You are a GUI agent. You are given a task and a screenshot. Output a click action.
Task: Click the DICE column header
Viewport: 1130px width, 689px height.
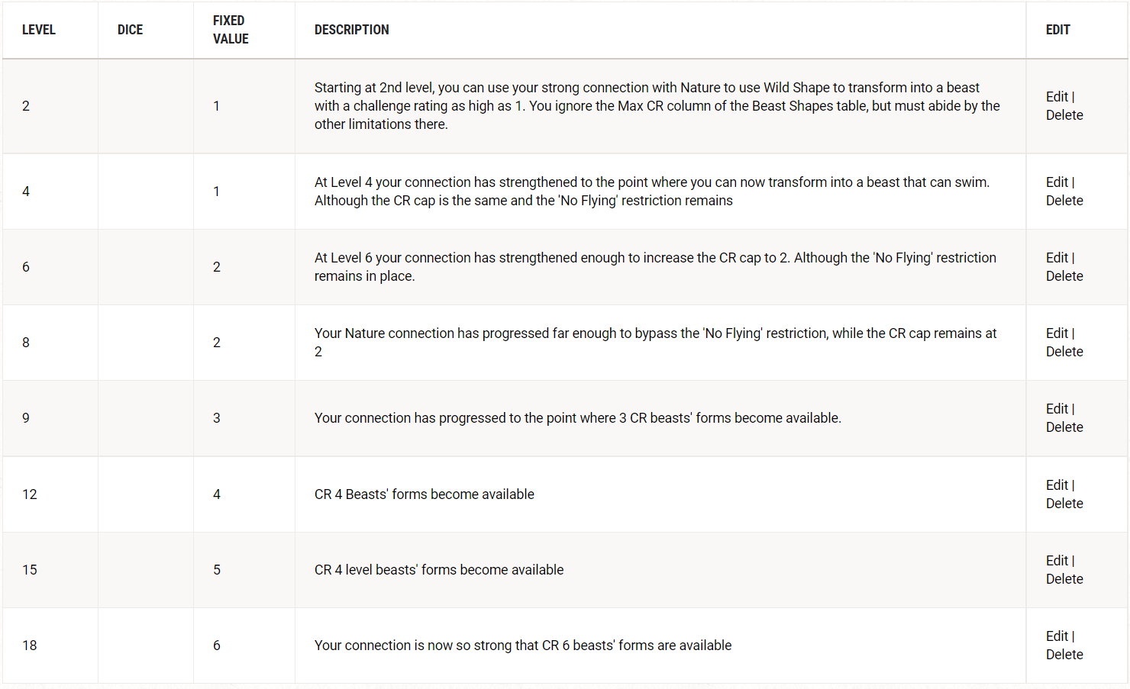pos(131,30)
